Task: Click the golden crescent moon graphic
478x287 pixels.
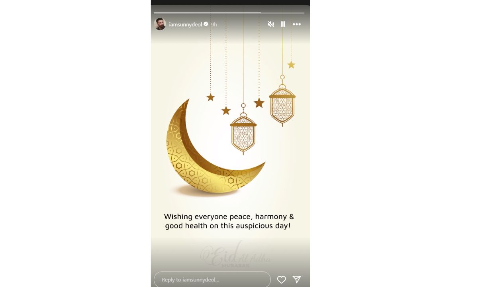Action: click(207, 151)
